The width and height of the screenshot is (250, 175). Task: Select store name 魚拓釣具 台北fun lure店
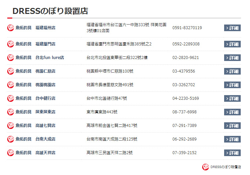pos(40,58)
